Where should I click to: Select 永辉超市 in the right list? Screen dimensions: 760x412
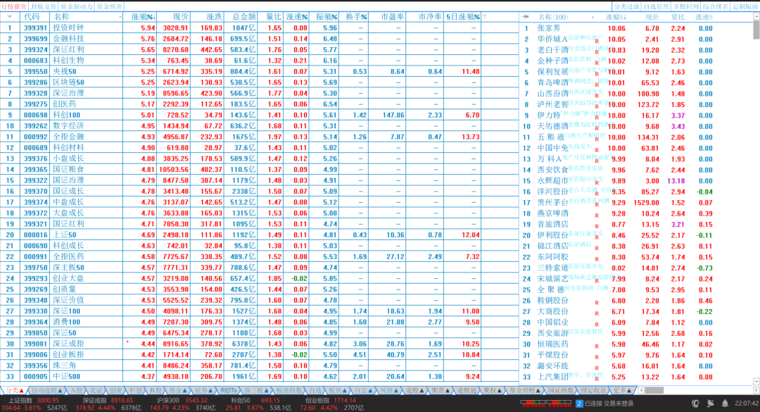coord(636,180)
